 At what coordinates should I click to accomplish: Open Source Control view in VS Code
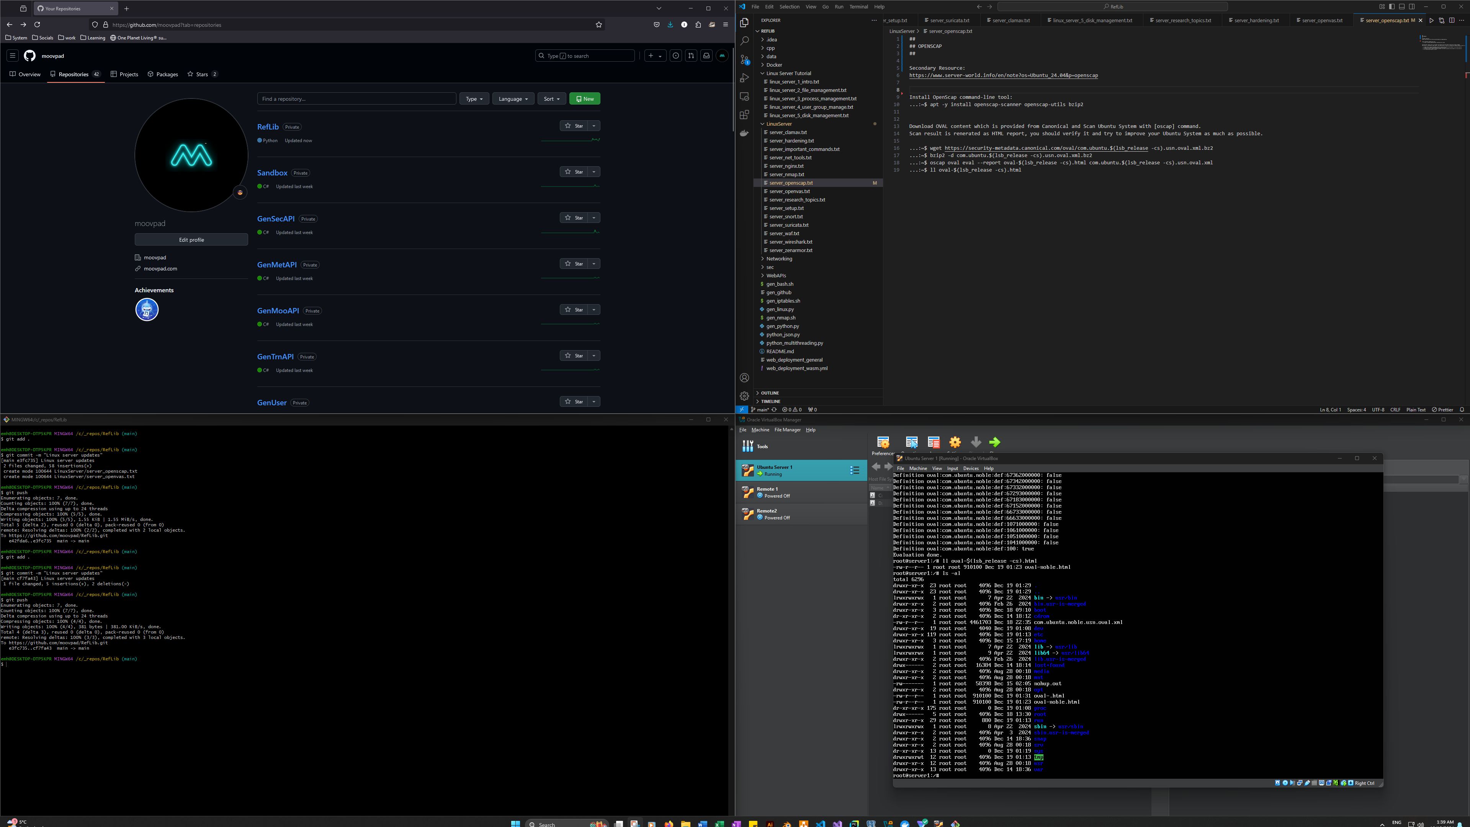point(744,59)
